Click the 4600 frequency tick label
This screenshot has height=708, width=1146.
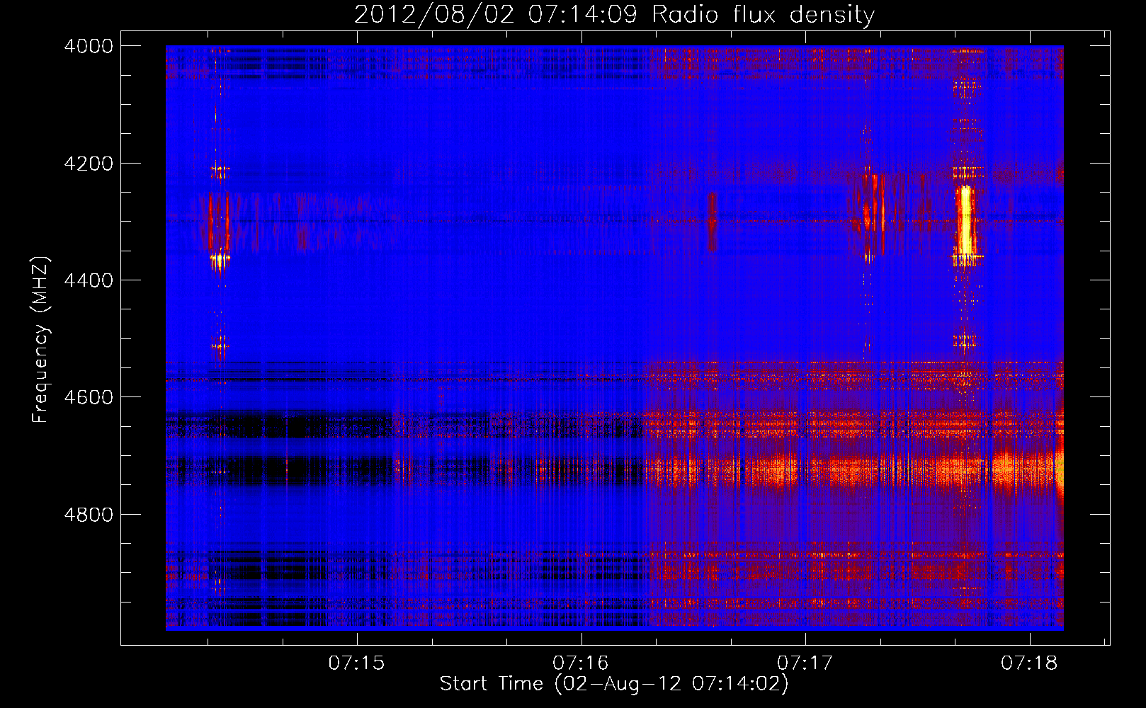pyautogui.click(x=89, y=397)
